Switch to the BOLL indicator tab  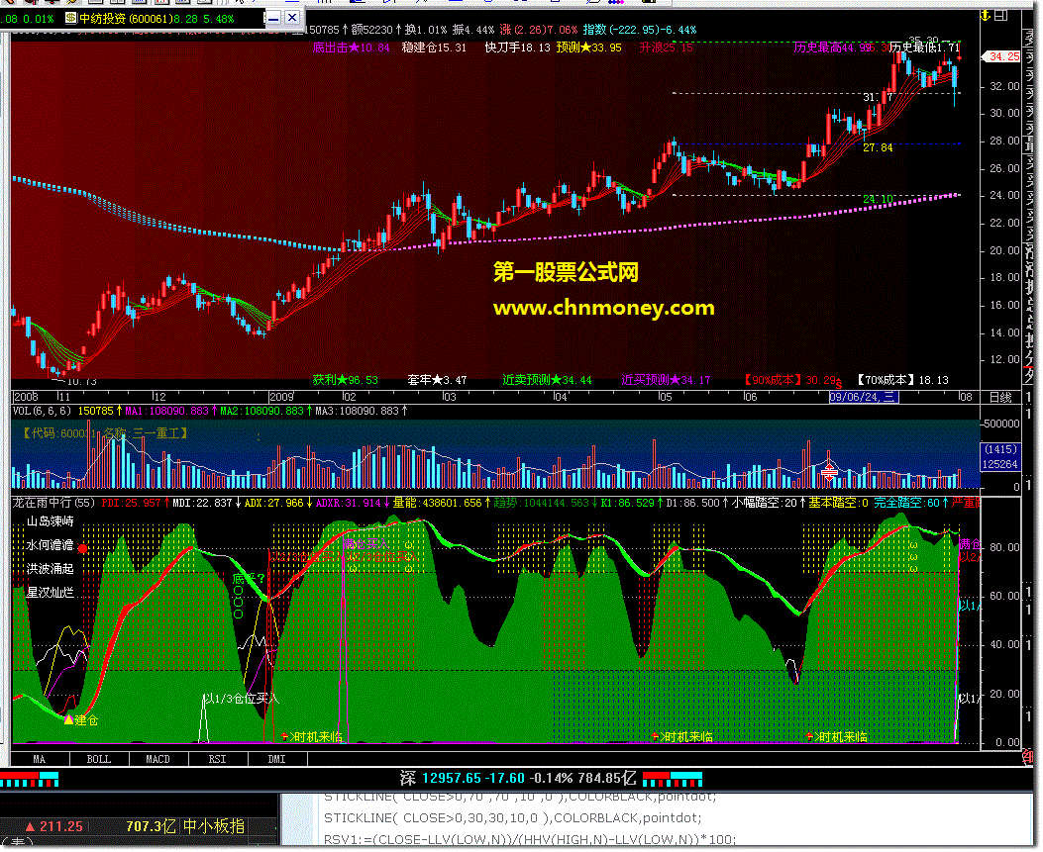[99, 759]
